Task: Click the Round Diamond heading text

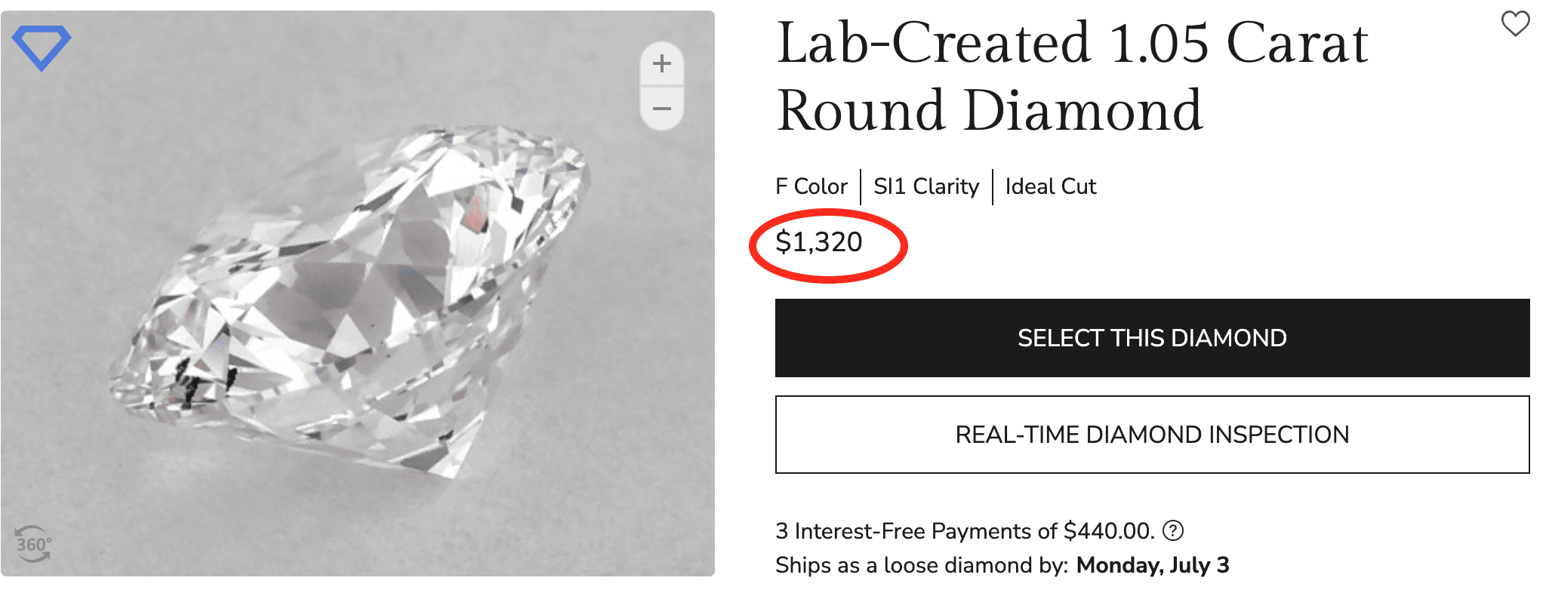Action: click(989, 111)
